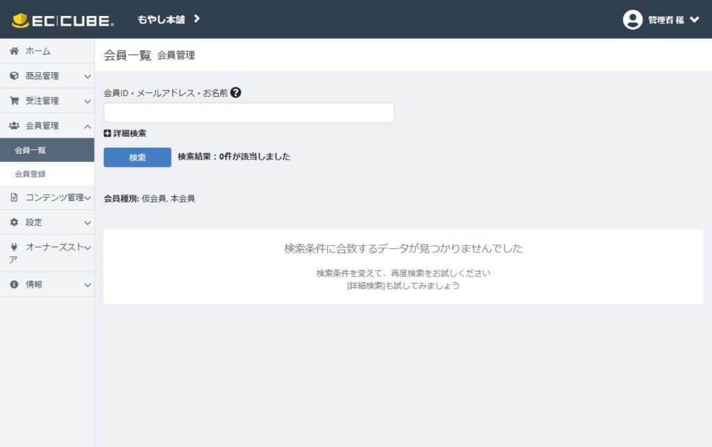Click the admin user avatar icon
Viewport: 712px width, 447px height.
(x=632, y=20)
